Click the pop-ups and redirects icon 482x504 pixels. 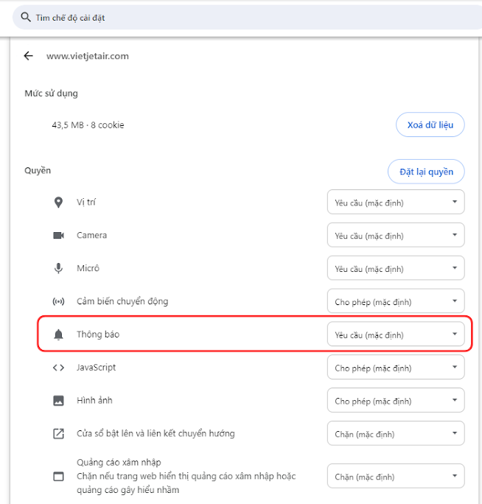(x=58, y=433)
